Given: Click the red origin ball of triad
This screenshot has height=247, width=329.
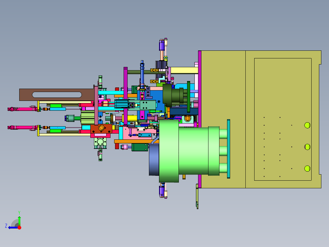Looking at the screenshot, I should coord(20,227).
